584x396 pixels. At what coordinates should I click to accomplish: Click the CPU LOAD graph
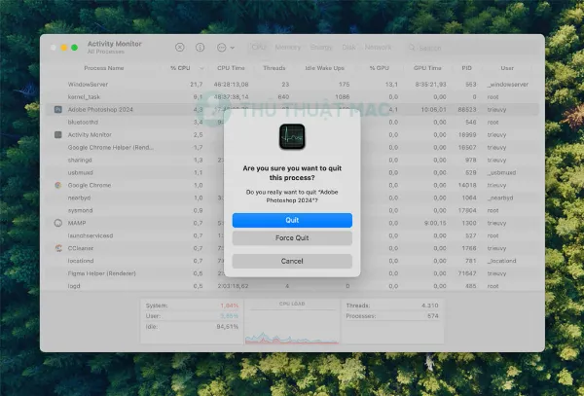click(292, 326)
